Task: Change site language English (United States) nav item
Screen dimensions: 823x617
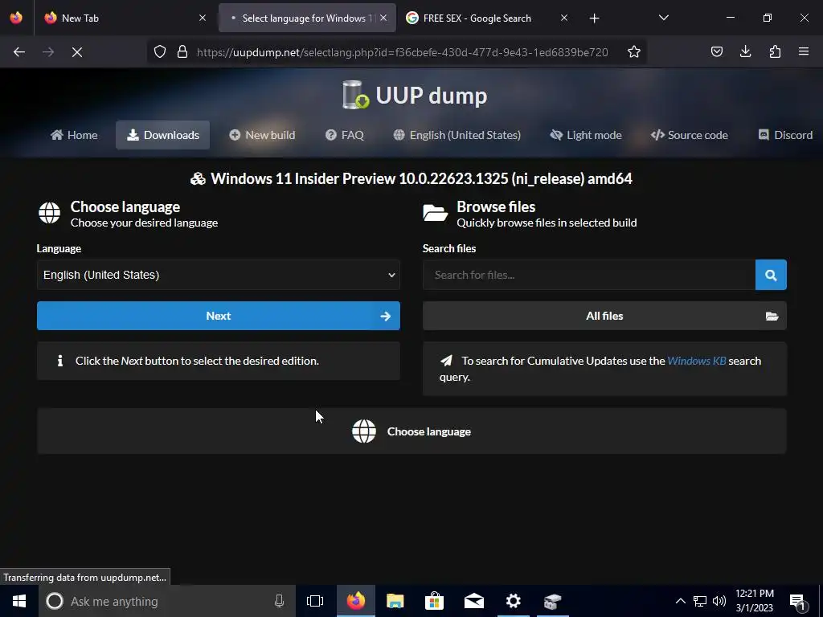Action: (x=457, y=135)
